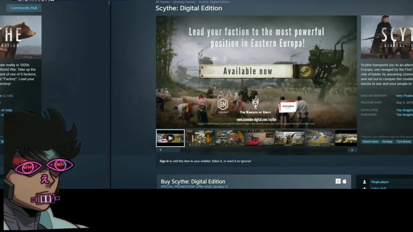Open the Turn-Based tag
The width and height of the screenshot is (413, 232).
[x=403, y=142]
